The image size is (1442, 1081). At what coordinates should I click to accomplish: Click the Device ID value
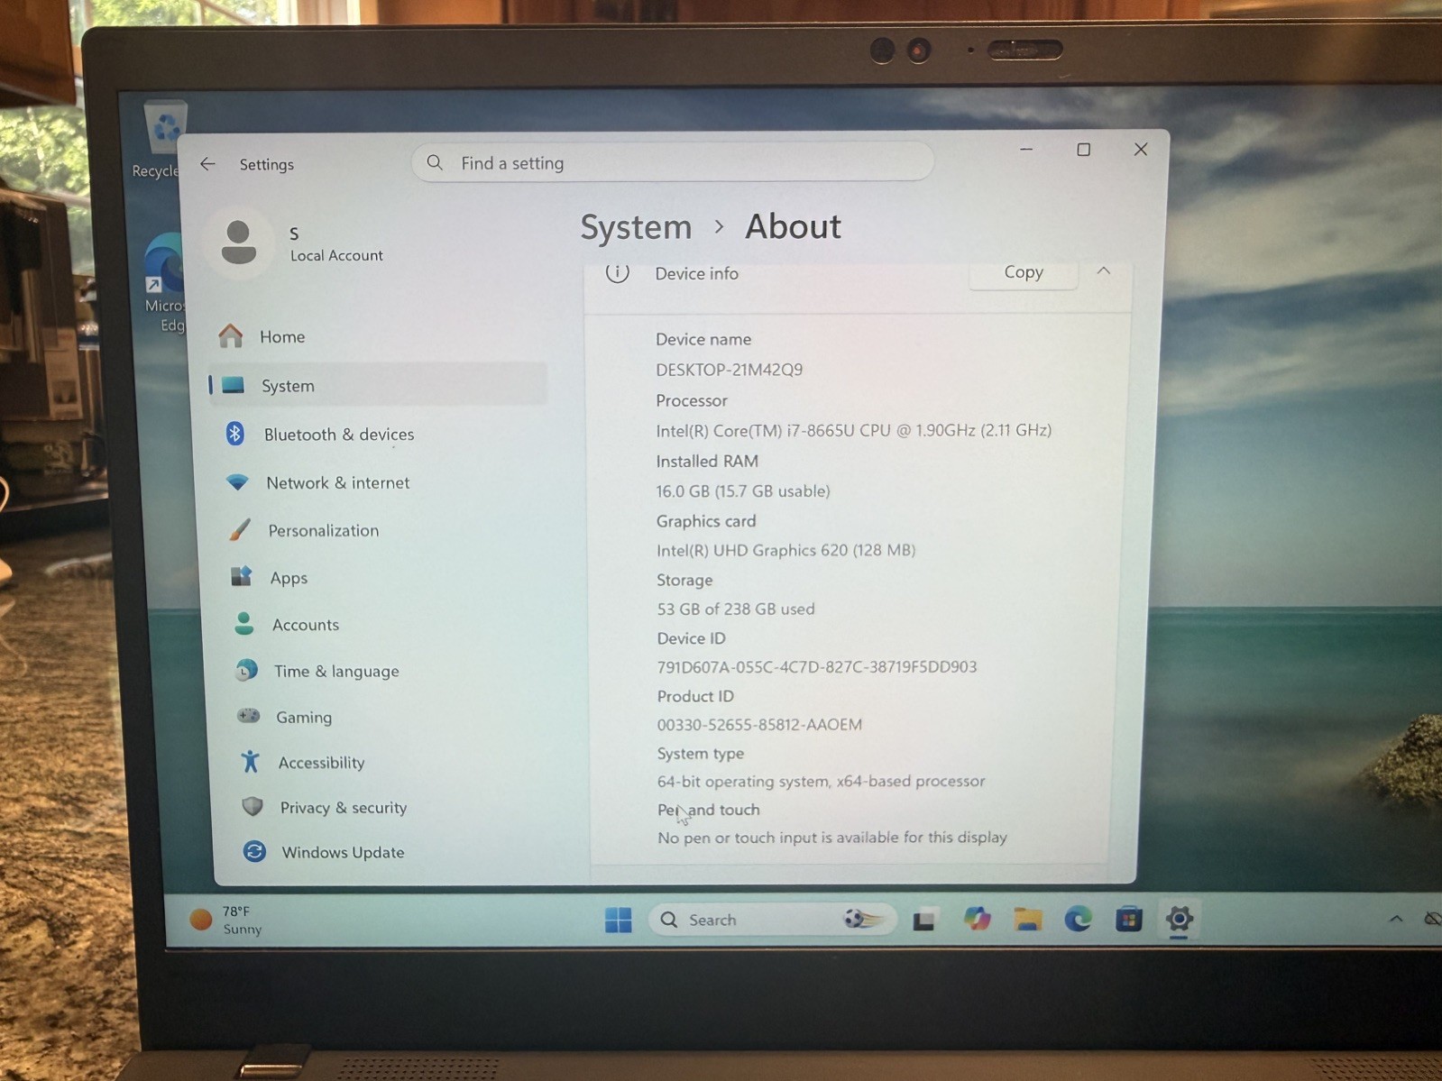pos(817,667)
